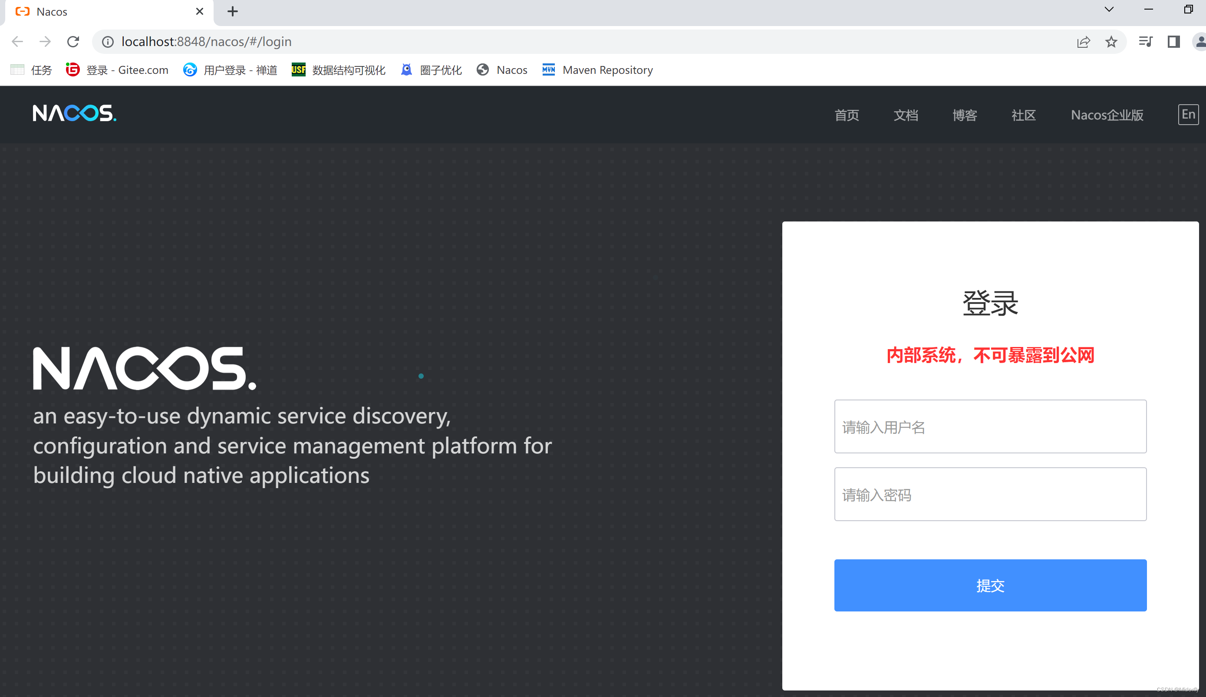View site information icon in address bar
This screenshot has width=1206, height=697.
(108, 42)
